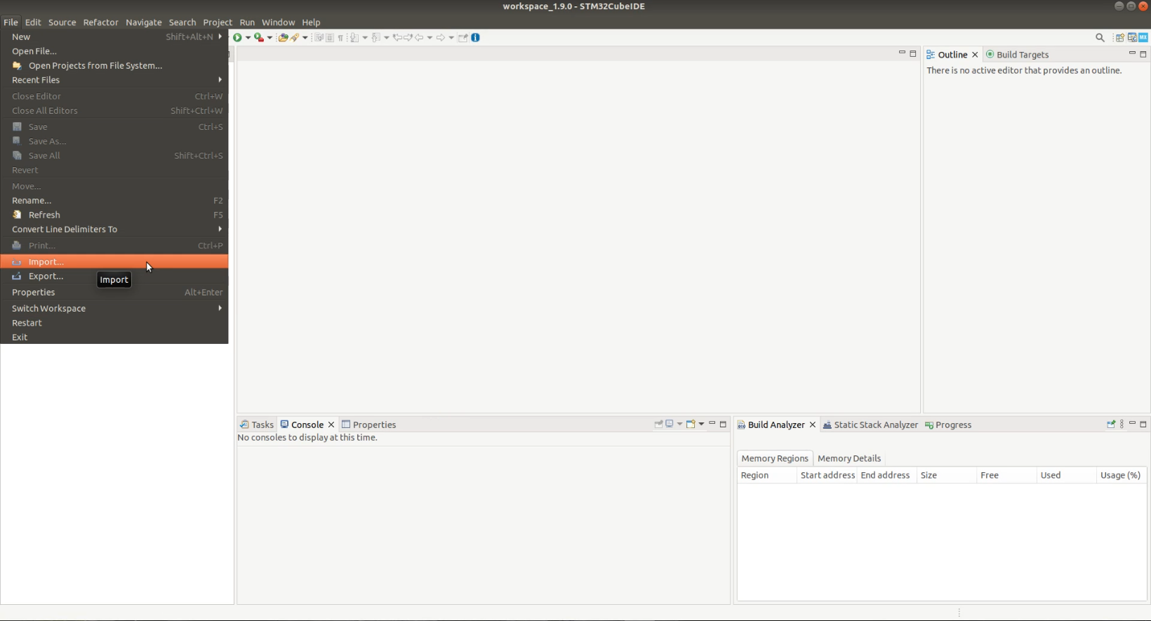1151x621 pixels.
Task: Expand the Open Console dropdown arrow
Action: (701, 424)
